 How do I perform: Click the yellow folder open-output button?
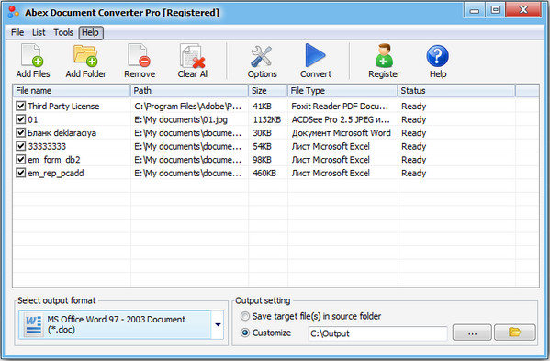(514, 333)
